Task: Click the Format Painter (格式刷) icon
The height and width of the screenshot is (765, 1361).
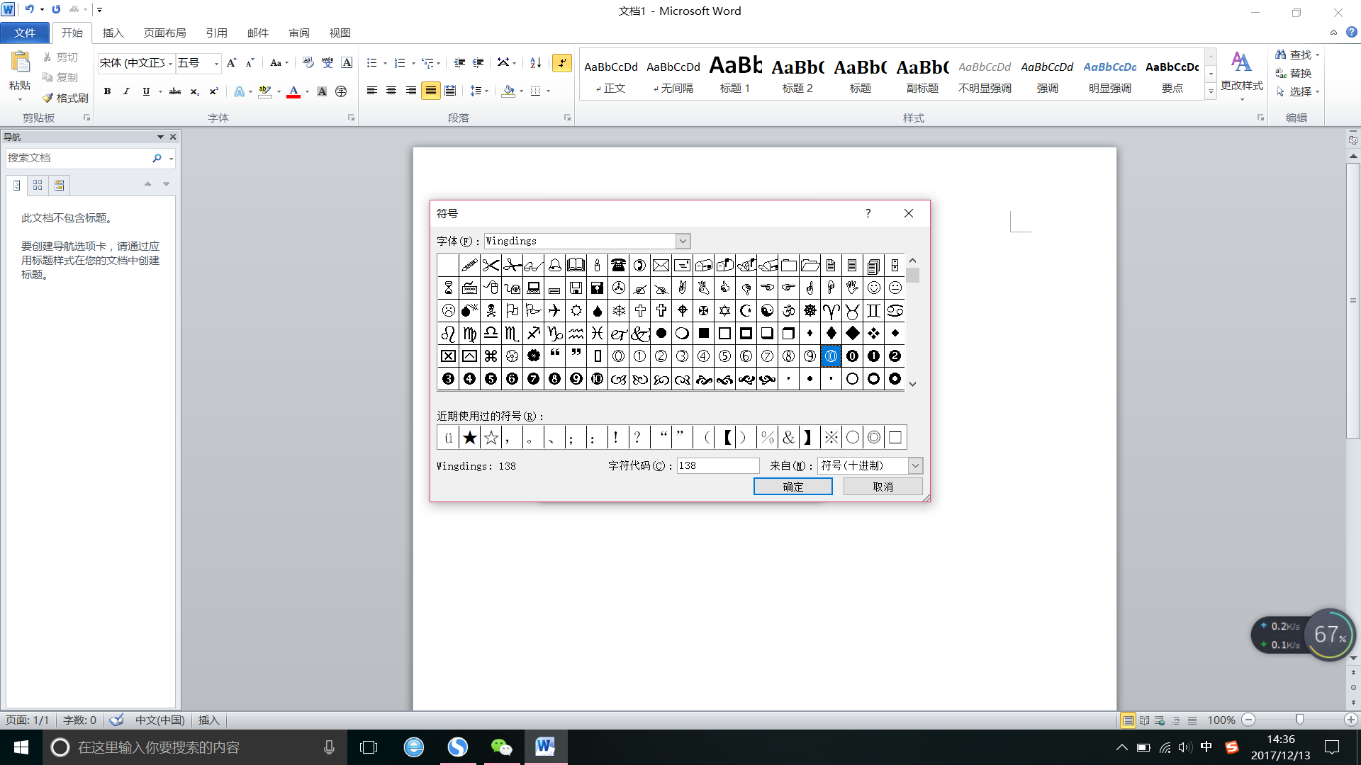Action: 48,98
